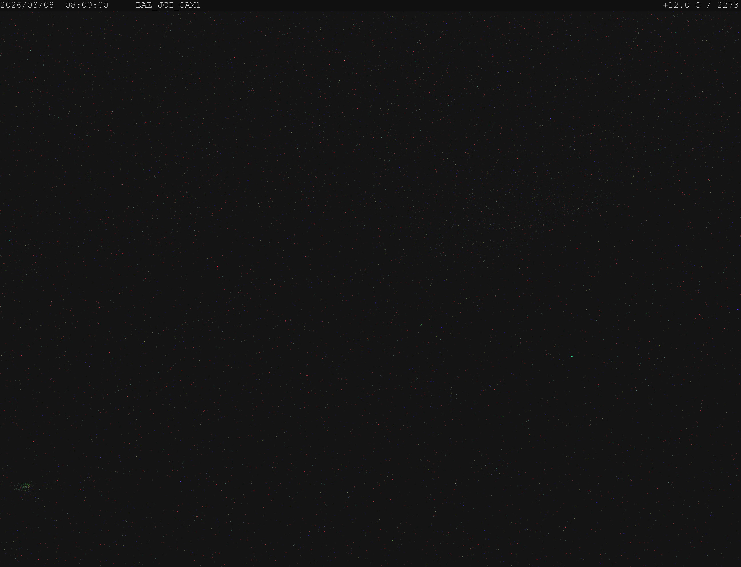Click the blue dash at the right edge
741x567 pixels.
click(738, 309)
